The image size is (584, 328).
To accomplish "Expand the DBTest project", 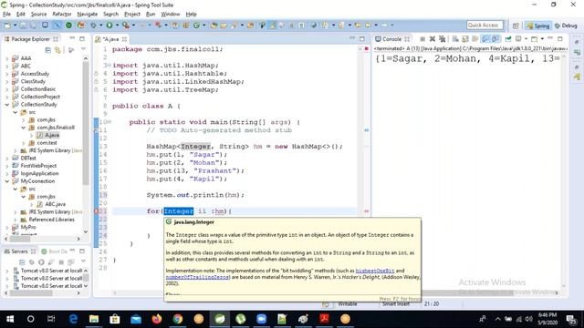I will click(6, 158).
